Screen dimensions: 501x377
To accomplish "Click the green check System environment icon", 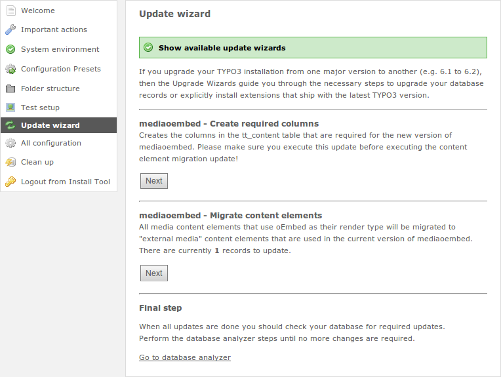I will pos(10,49).
